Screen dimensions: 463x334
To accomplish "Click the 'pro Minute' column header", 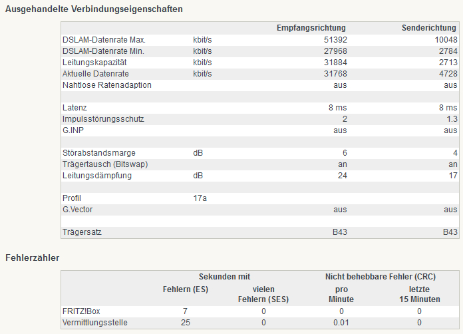I will (x=341, y=294).
